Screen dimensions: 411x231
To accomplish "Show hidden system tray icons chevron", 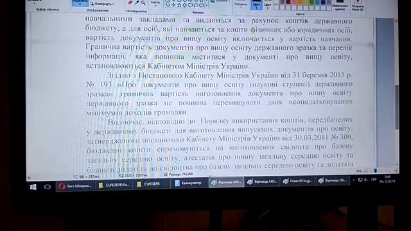I will pos(354,180).
